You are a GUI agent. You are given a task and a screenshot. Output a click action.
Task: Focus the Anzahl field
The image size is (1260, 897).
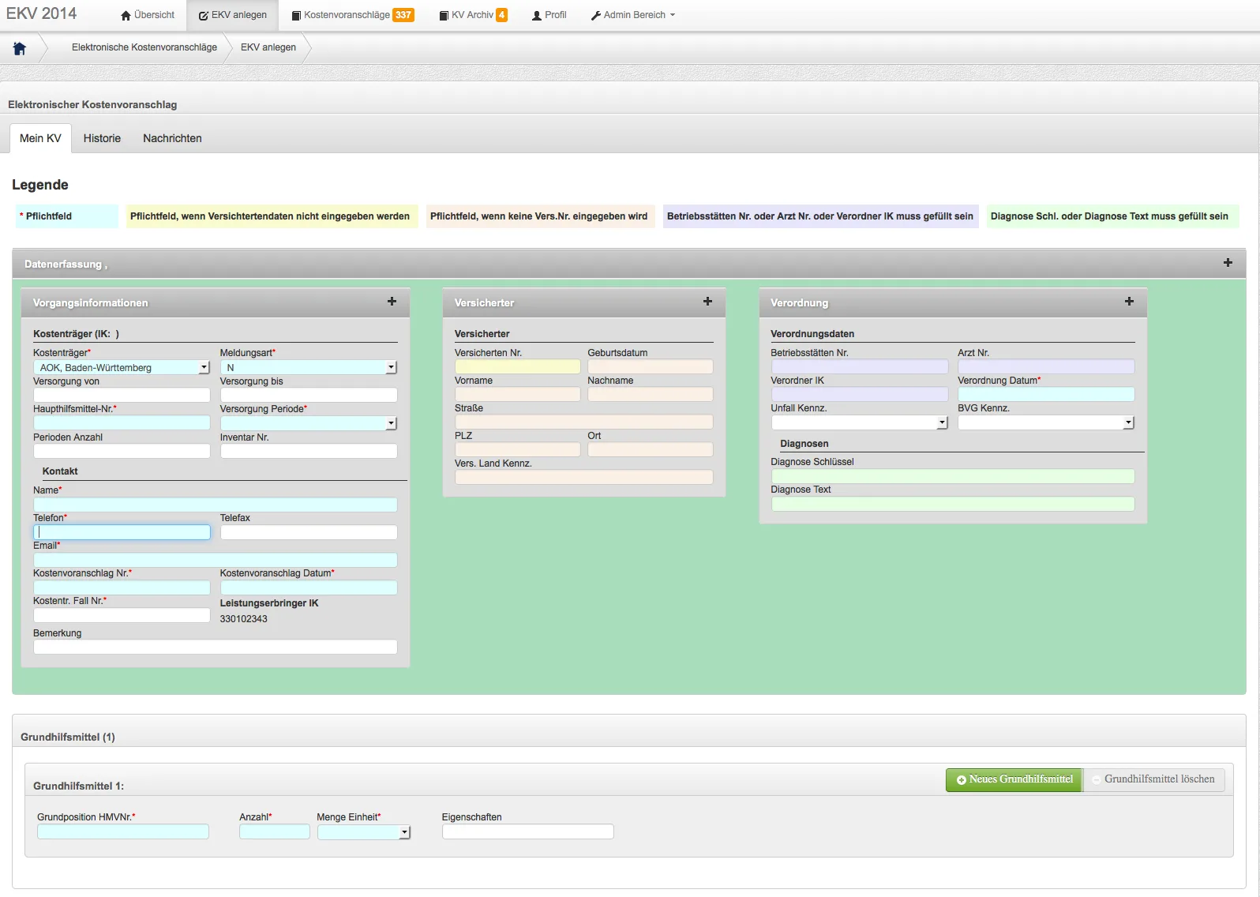coord(275,831)
